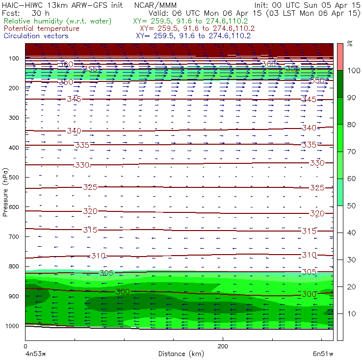Click the 'NCAR/MMM' header text

(156, 5)
